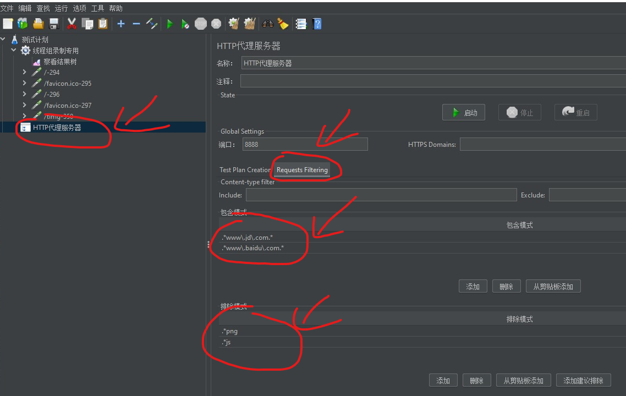Click the Shutdown round X icon
Image resolution: width=626 pixels, height=396 pixels.
tap(216, 24)
